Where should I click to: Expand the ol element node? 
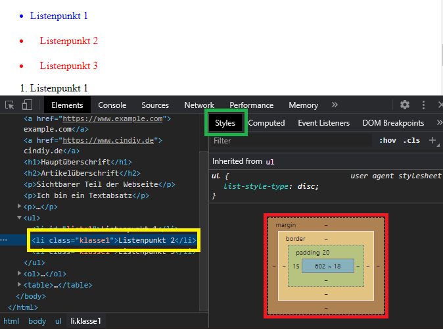[19, 273]
